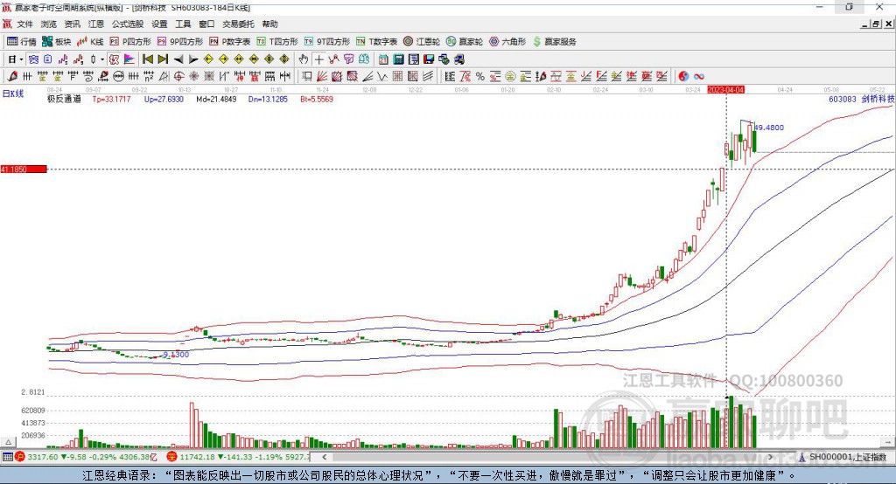
Task: Toggle the pink and blue staircase chart icon
Action: (63, 59)
